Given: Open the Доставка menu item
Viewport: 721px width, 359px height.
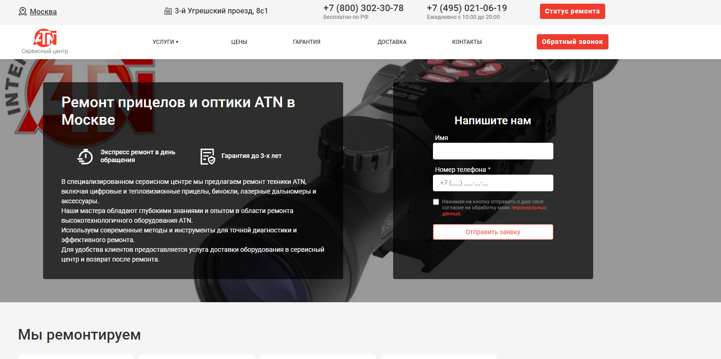Looking at the screenshot, I should pos(392,42).
